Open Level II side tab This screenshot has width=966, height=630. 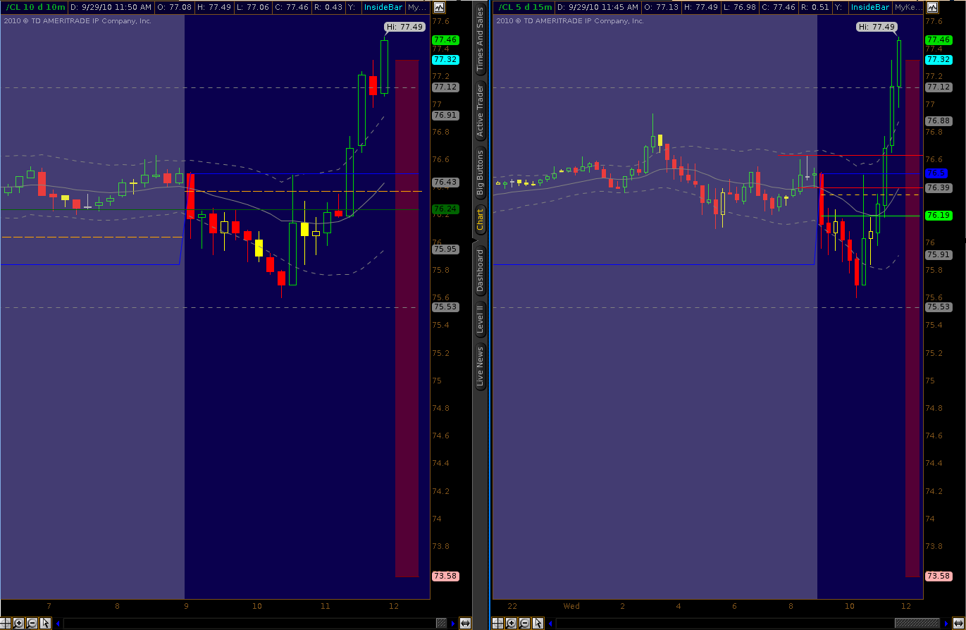481,318
